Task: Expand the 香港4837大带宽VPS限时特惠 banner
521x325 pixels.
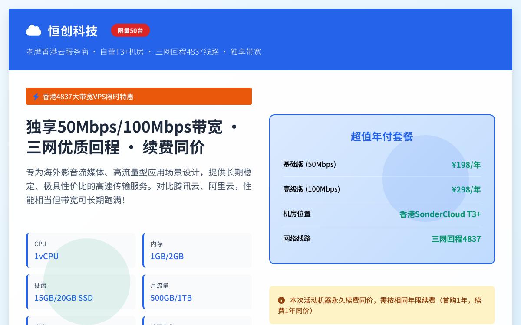Action: point(139,96)
